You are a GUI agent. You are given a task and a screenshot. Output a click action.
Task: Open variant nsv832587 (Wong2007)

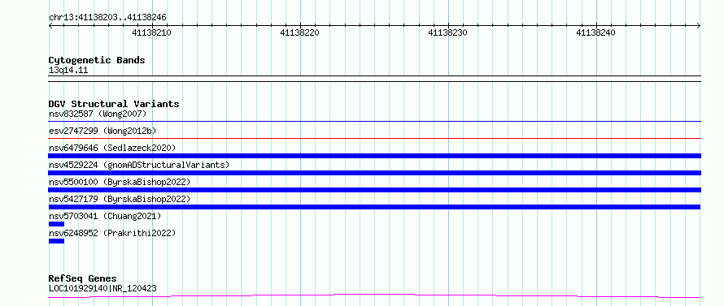[98, 114]
